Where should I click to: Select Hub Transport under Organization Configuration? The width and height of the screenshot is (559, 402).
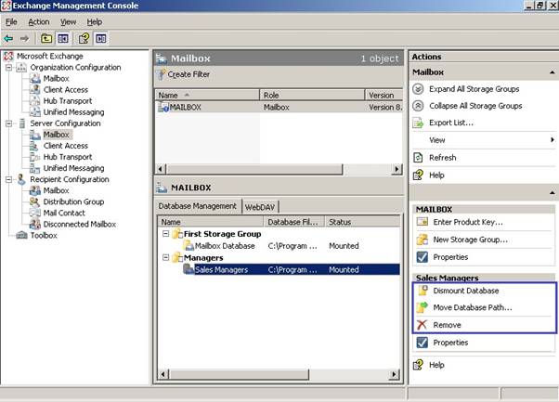[68, 101]
